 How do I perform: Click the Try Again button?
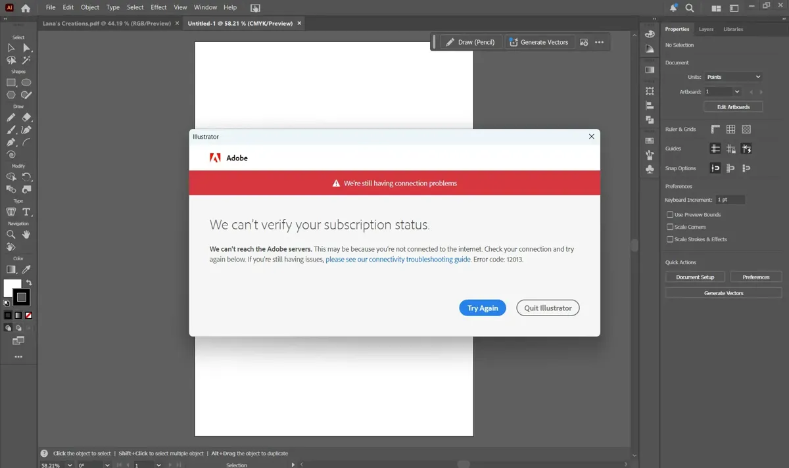coord(482,308)
